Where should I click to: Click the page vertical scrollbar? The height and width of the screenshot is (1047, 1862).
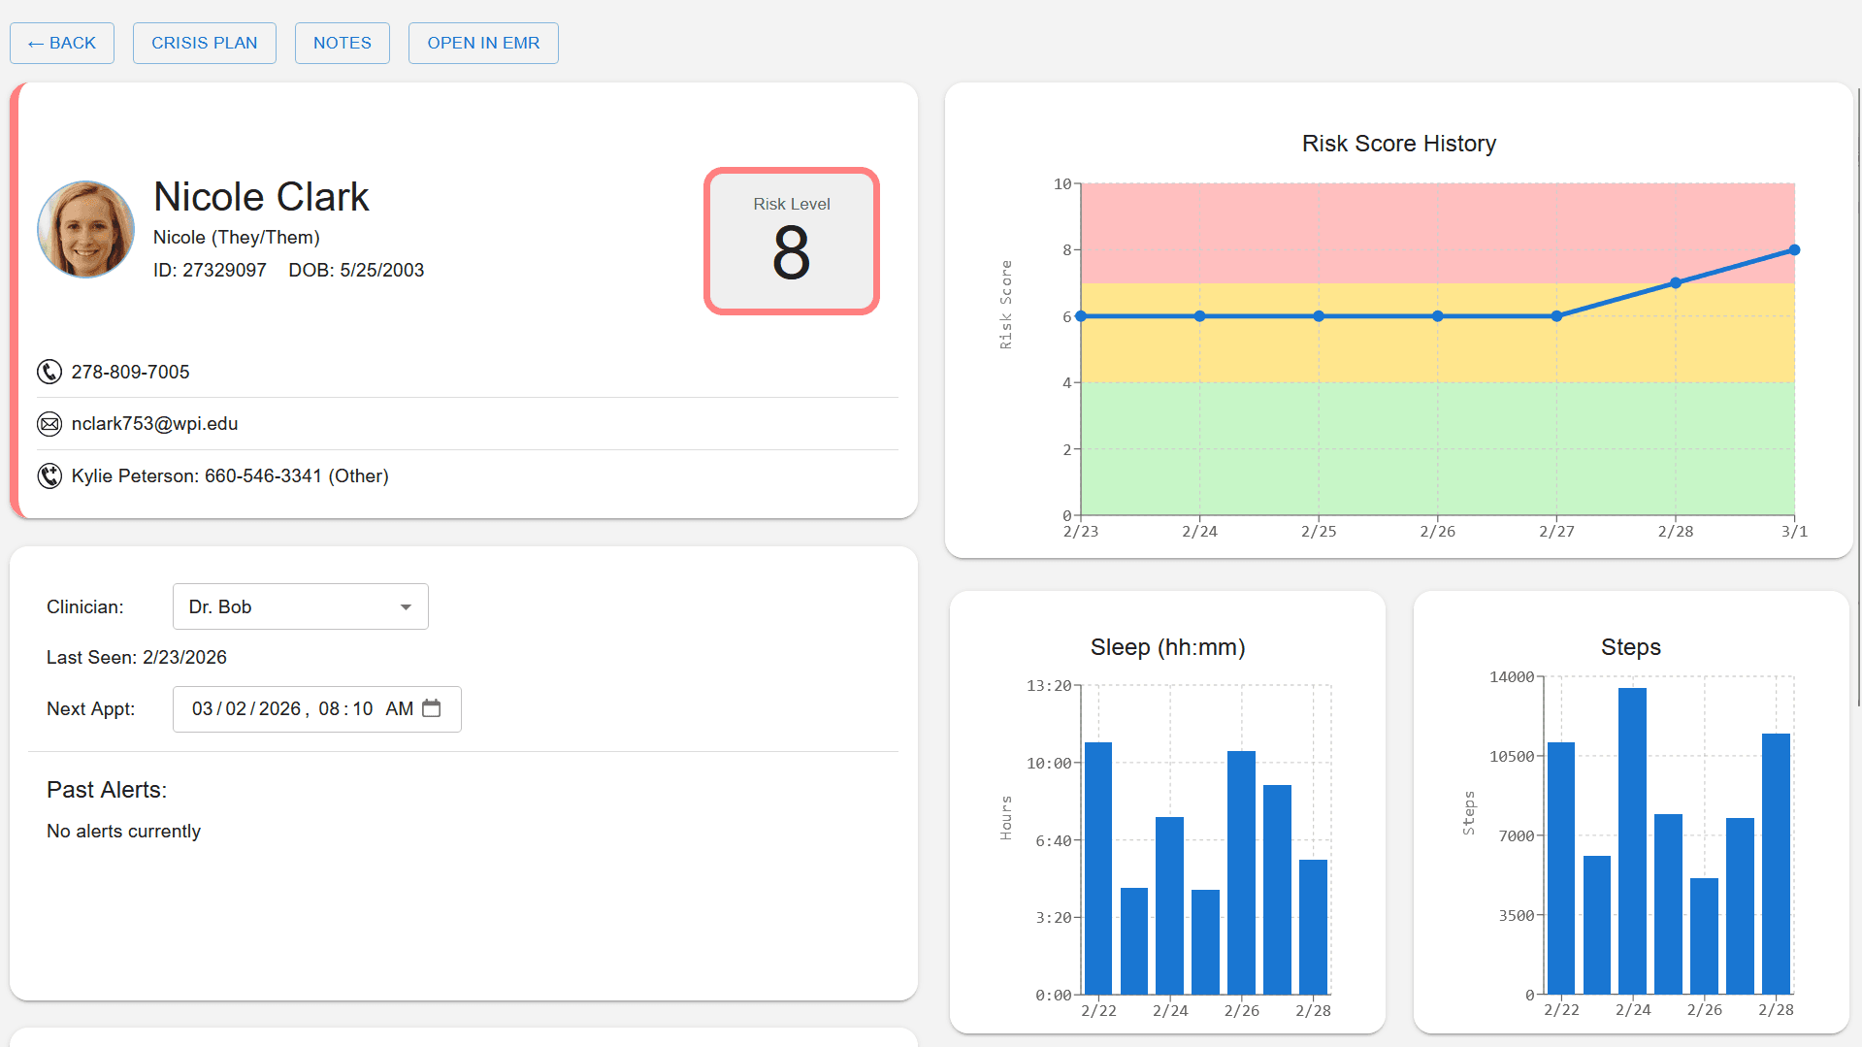click(x=1858, y=398)
